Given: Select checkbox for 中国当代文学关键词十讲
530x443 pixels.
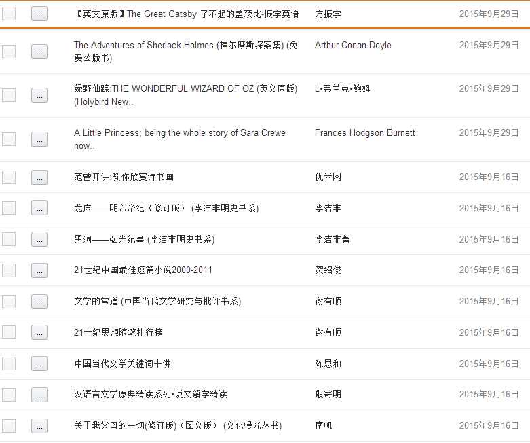Looking at the screenshot, I should pyautogui.click(x=9, y=364).
